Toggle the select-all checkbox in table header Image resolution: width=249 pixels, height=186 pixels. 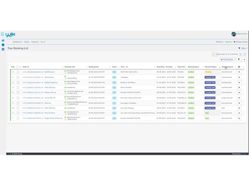18,67
